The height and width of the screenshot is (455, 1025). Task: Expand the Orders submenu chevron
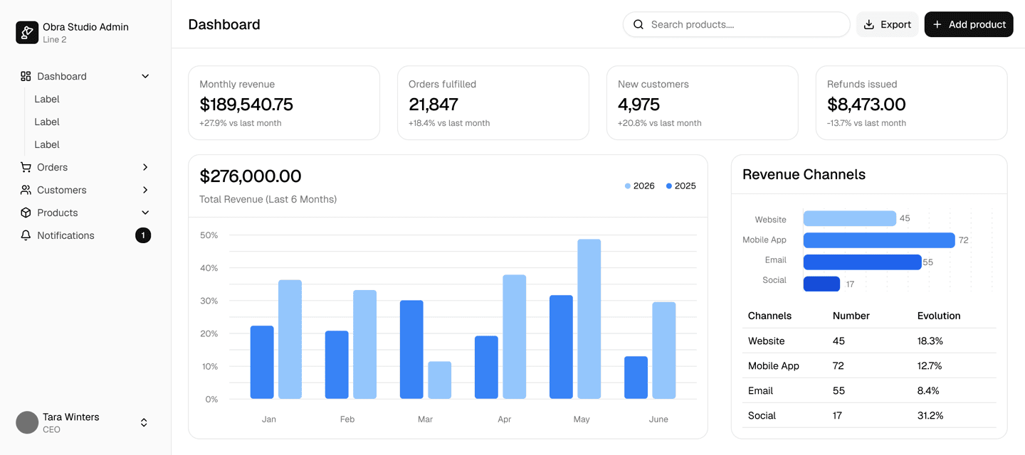pos(145,167)
